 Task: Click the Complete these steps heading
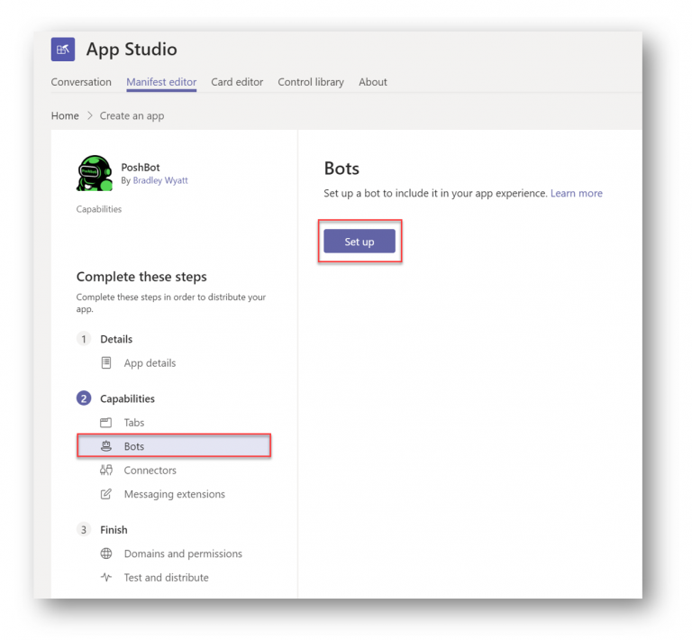[x=141, y=277]
